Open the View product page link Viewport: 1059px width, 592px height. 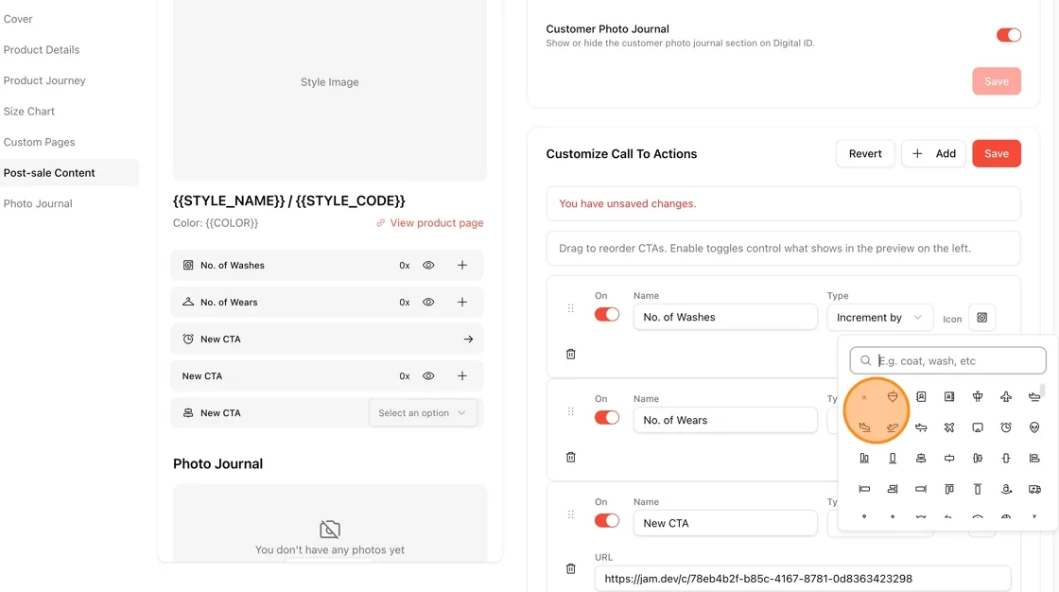point(429,223)
